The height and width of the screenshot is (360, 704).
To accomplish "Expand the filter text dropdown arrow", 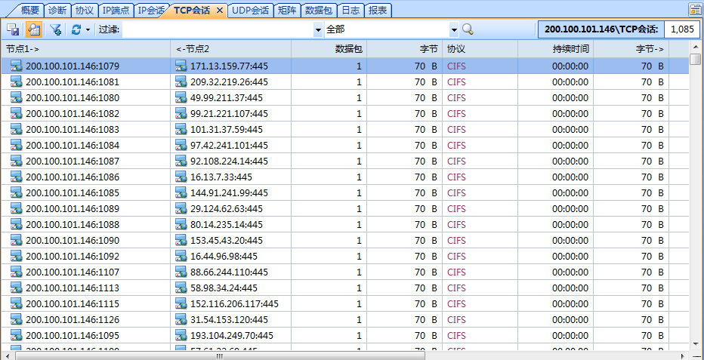I will point(317,29).
